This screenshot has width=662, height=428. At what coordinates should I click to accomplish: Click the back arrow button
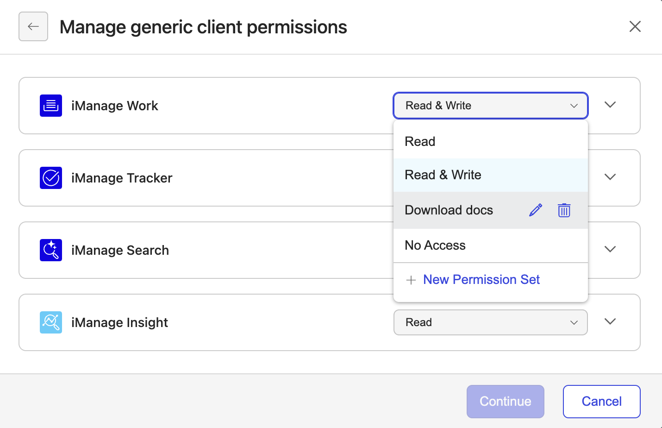[x=33, y=26]
